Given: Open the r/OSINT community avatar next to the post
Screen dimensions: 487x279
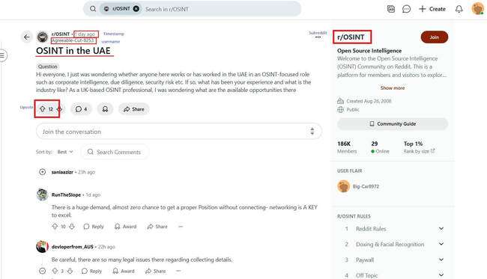Looking at the screenshot, I should point(43,37).
